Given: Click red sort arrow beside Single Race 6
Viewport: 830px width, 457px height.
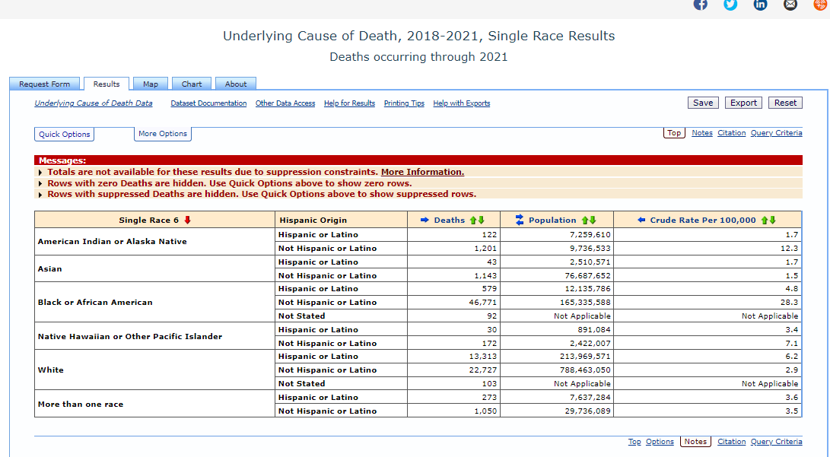Looking at the screenshot, I should (187, 220).
